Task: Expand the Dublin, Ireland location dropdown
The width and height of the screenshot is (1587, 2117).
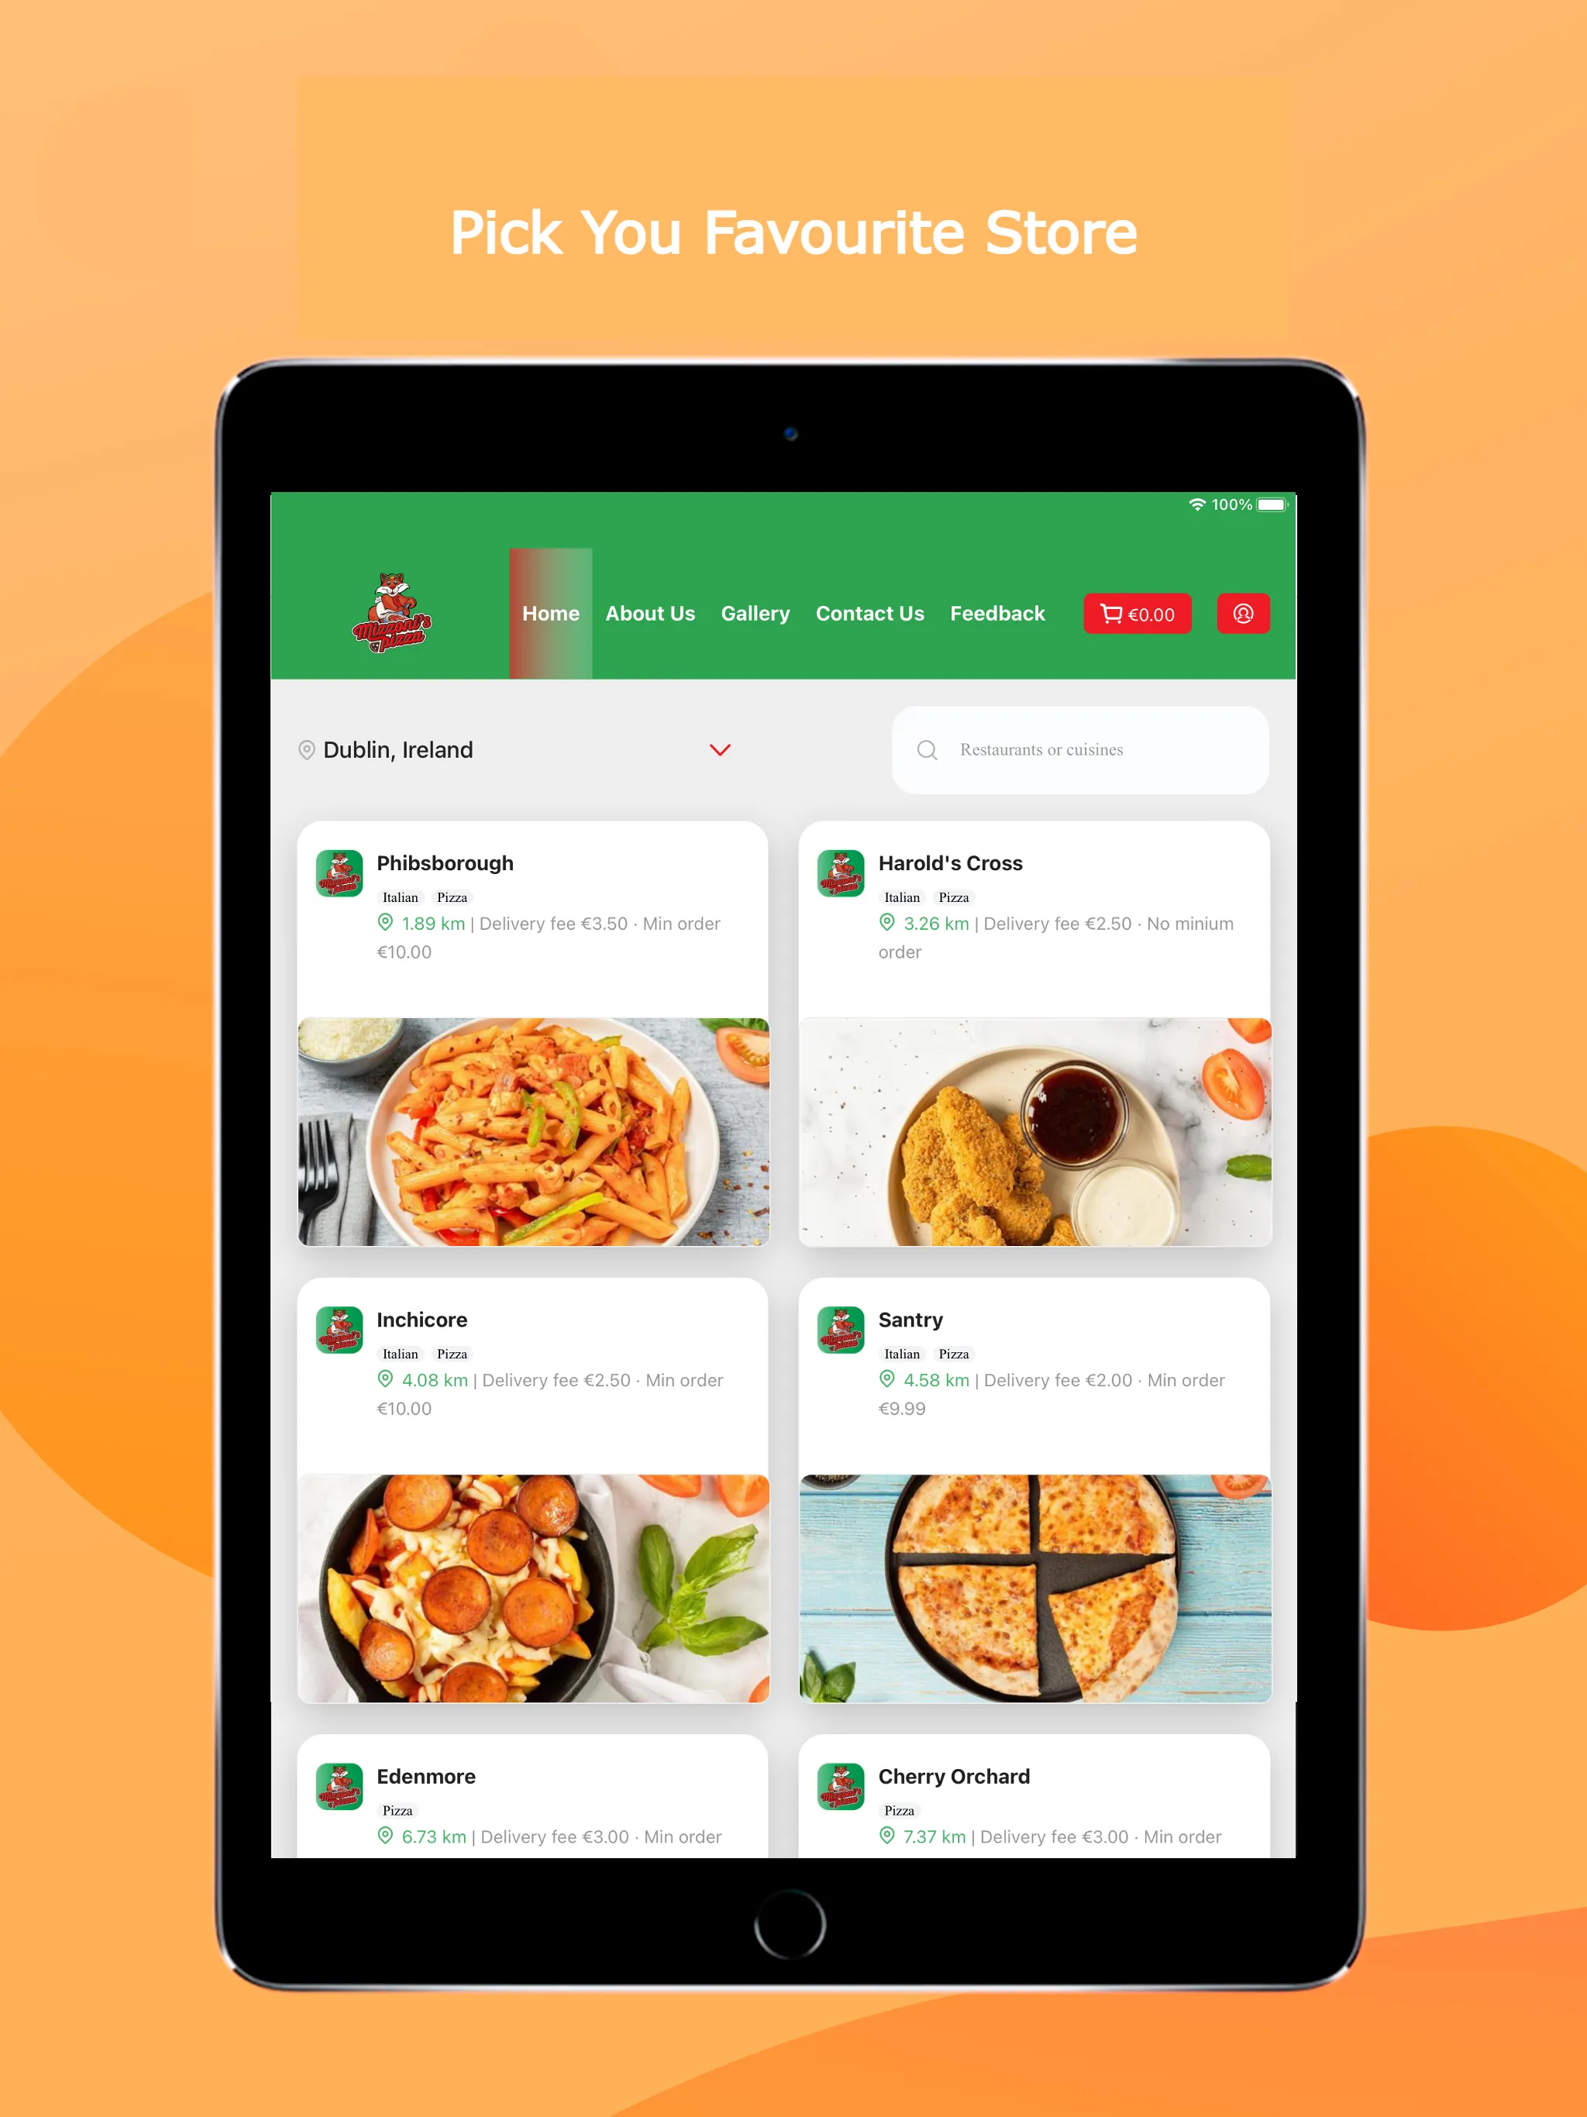Action: point(720,750)
